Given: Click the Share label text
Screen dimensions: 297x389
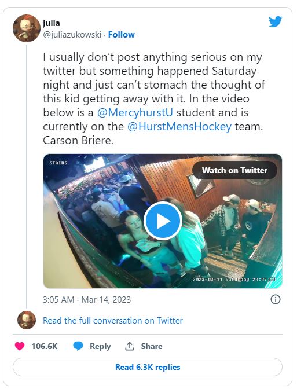Looking at the screenshot, I should coord(152,346).
